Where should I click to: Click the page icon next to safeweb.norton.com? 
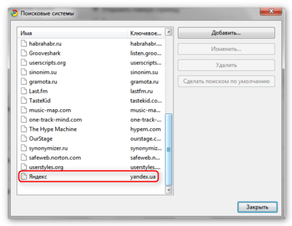[24, 157]
